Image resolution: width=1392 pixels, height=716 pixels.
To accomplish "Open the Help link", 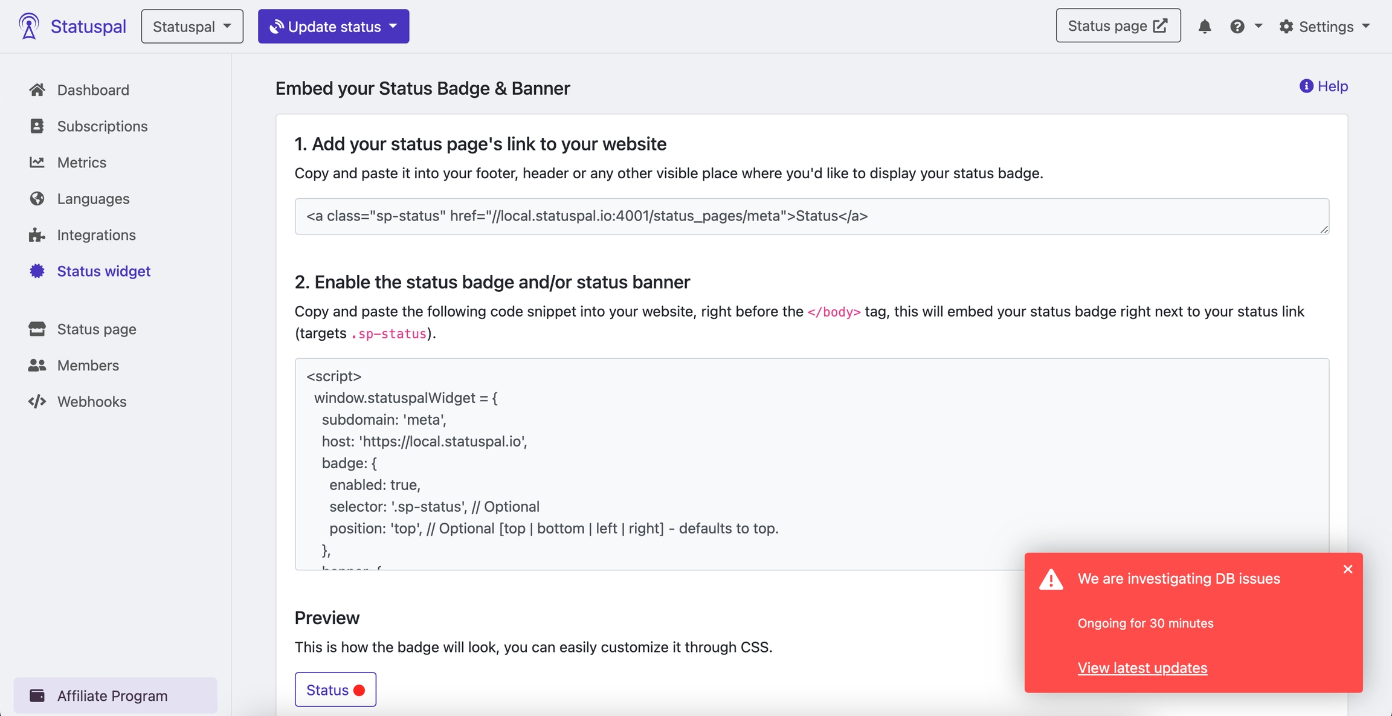I will tap(1324, 86).
